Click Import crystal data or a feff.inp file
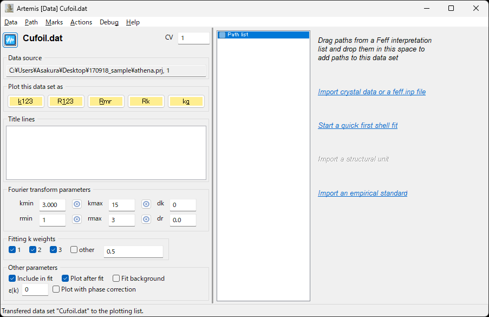The height and width of the screenshot is (317, 489). [371, 92]
